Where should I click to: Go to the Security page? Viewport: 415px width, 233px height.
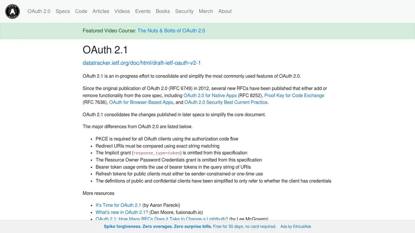click(x=184, y=11)
